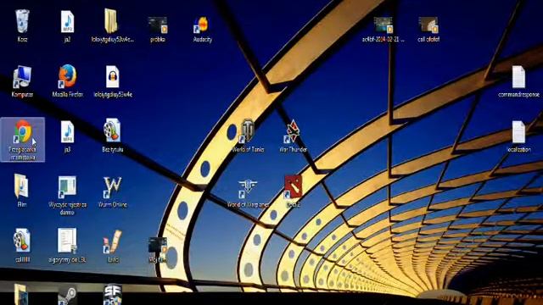The width and height of the screenshot is (543, 305).
Task: Select the call ofofof video file
Action: [428, 25]
